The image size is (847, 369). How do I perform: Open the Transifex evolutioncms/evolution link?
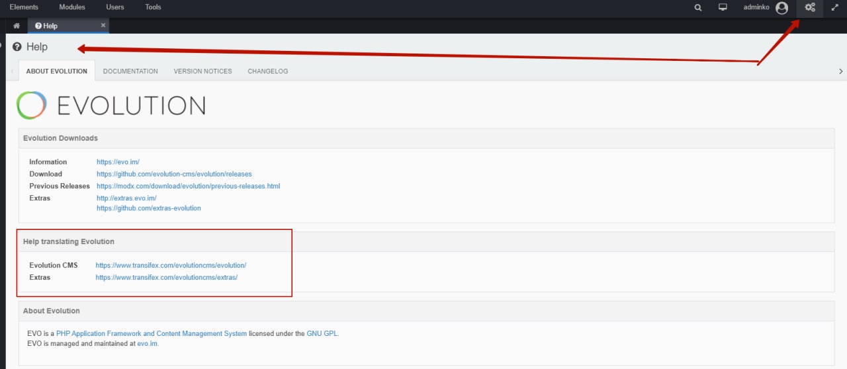171,265
